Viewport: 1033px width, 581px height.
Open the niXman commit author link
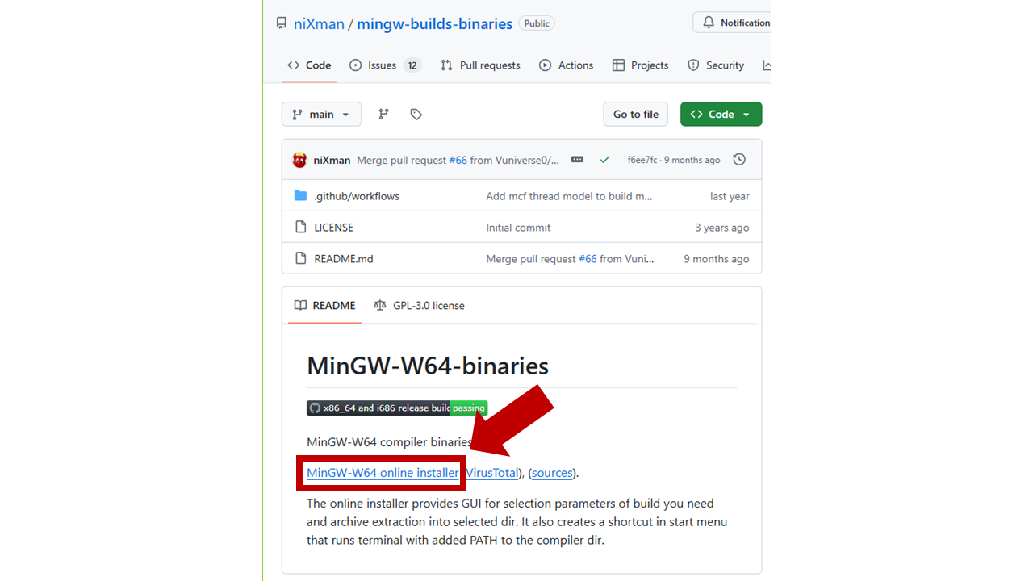tap(332, 160)
